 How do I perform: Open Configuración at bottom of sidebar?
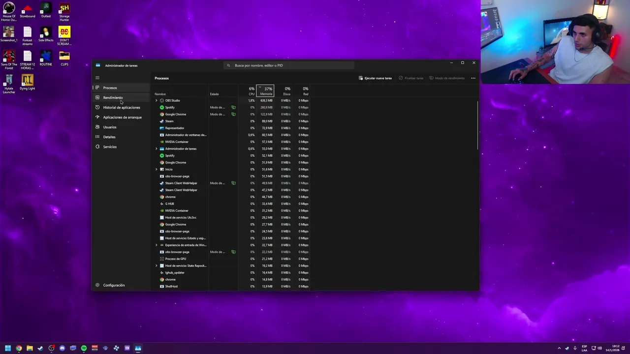[121, 285]
